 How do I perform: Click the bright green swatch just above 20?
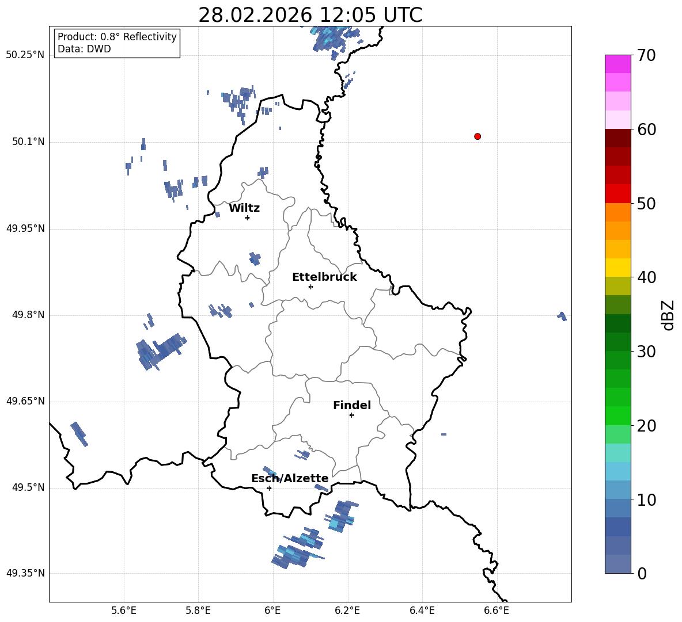point(617,415)
